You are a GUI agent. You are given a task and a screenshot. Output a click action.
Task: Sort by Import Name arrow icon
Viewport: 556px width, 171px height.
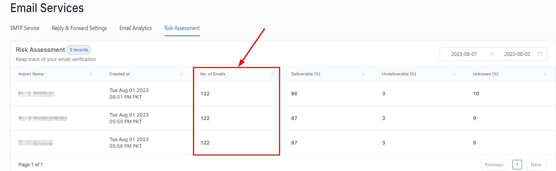pyautogui.click(x=91, y=74)
